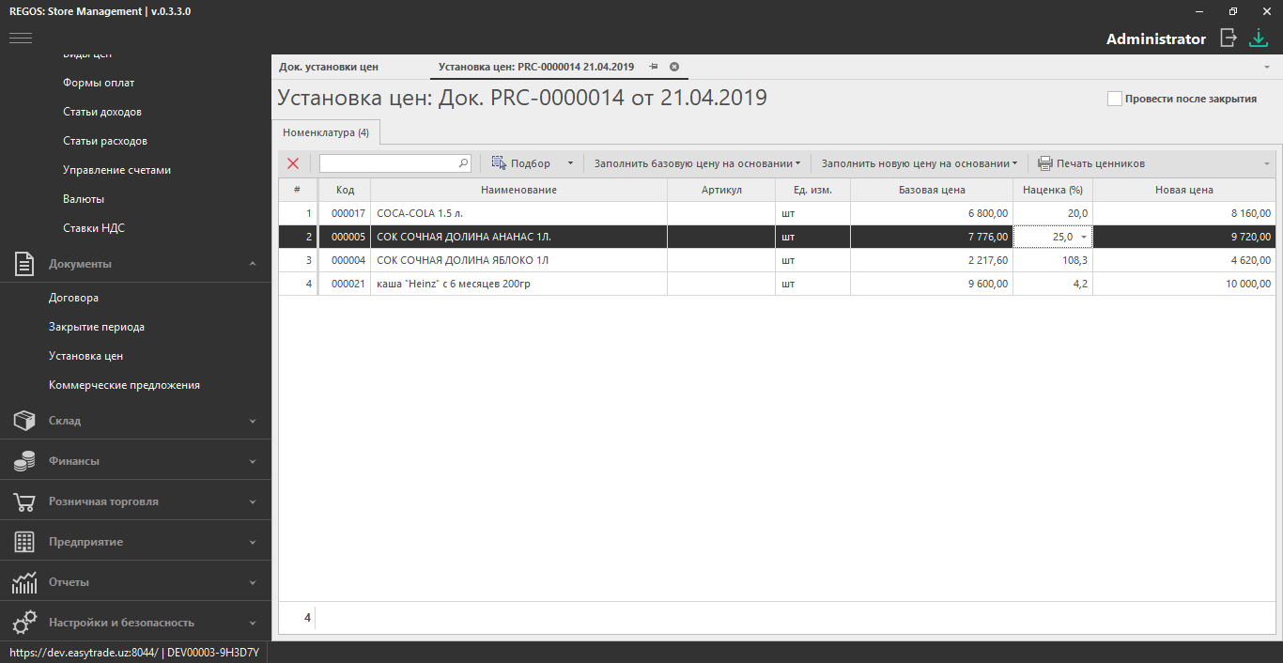The height and width of the screenshot is (663, 1283).
Task: Click code 000005 cell
Action: click(345, 237)
